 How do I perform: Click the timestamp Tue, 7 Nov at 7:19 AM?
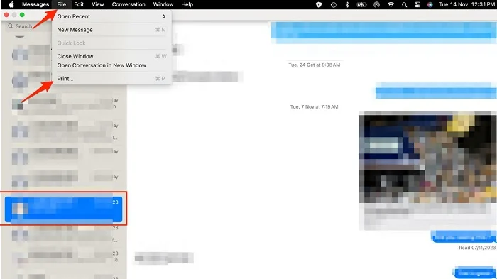point(314,107)
